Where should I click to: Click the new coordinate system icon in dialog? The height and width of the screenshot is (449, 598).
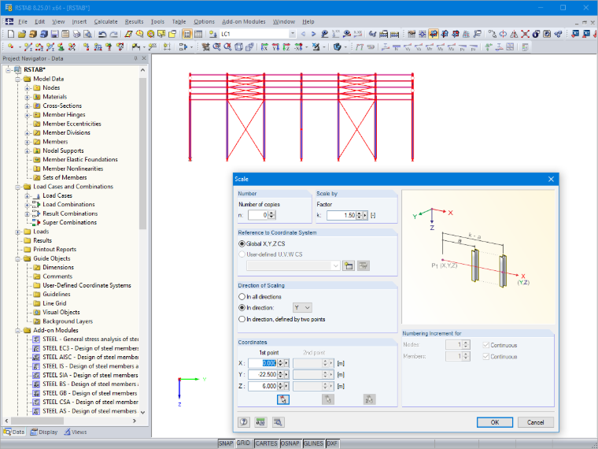click(x=349, y=265)
